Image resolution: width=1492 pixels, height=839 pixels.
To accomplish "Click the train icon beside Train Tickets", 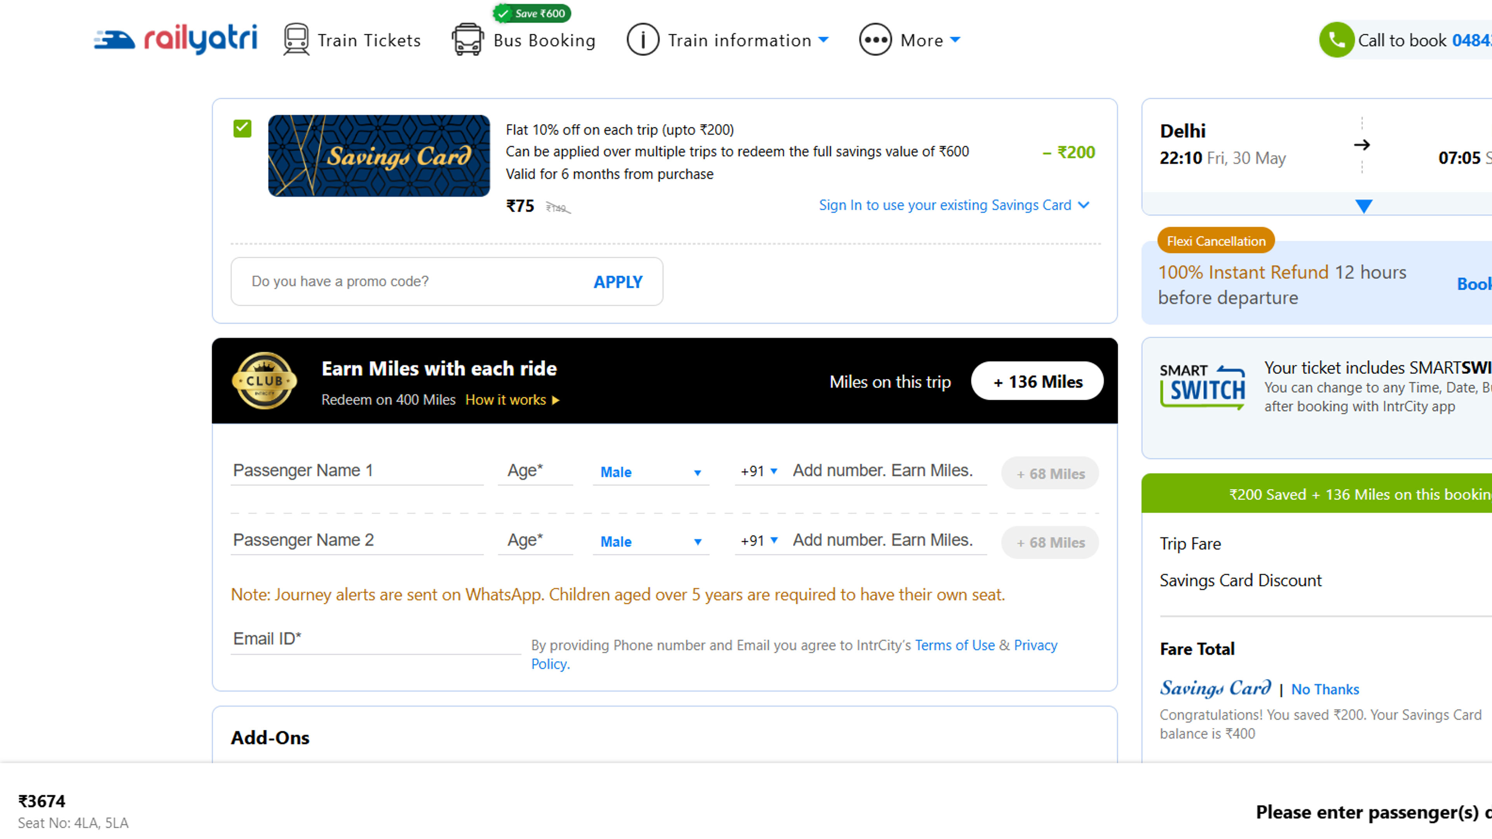I will tap(296, 39).
